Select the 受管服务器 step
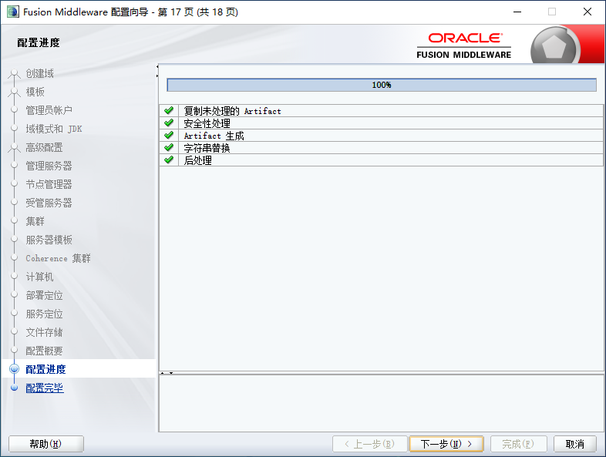 [49, 203]
